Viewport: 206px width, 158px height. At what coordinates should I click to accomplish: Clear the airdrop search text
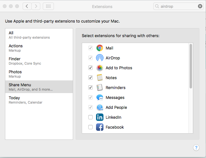pyautogui.click(x=200, y=6)
